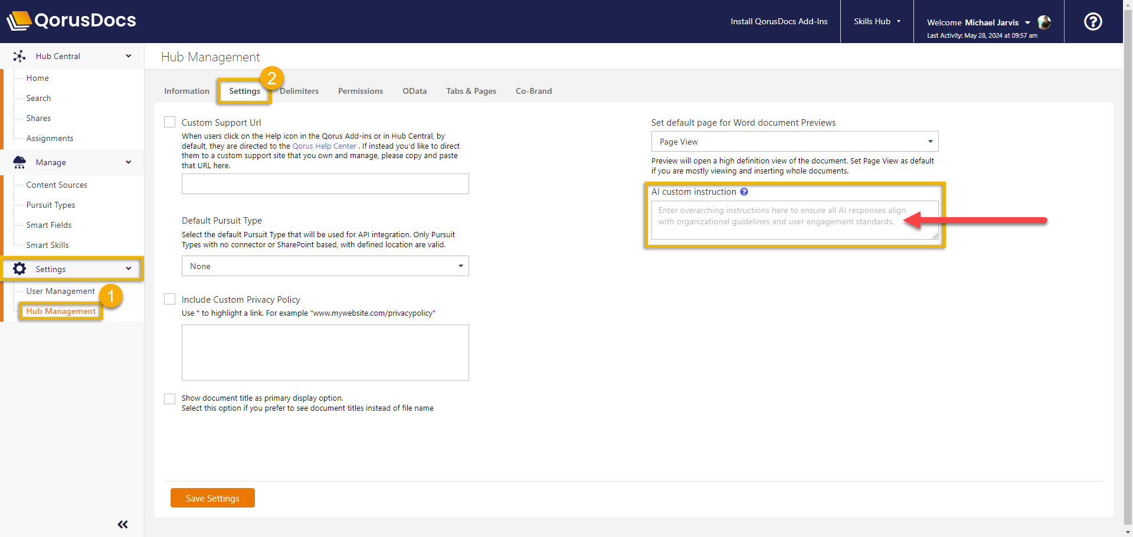1133x537 pixels.
Task: Switch to Tabs & Pages tab
Action: click(x=471, y=91)
